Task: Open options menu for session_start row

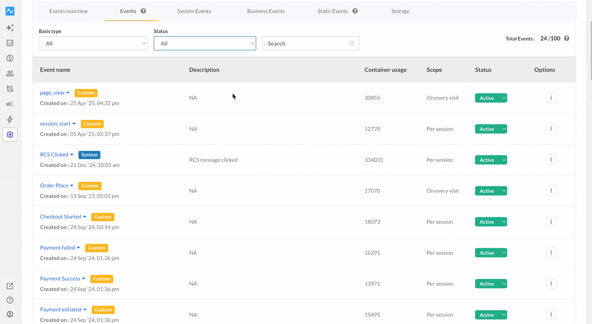Action: pyautogui.click(x=551, y=129)
